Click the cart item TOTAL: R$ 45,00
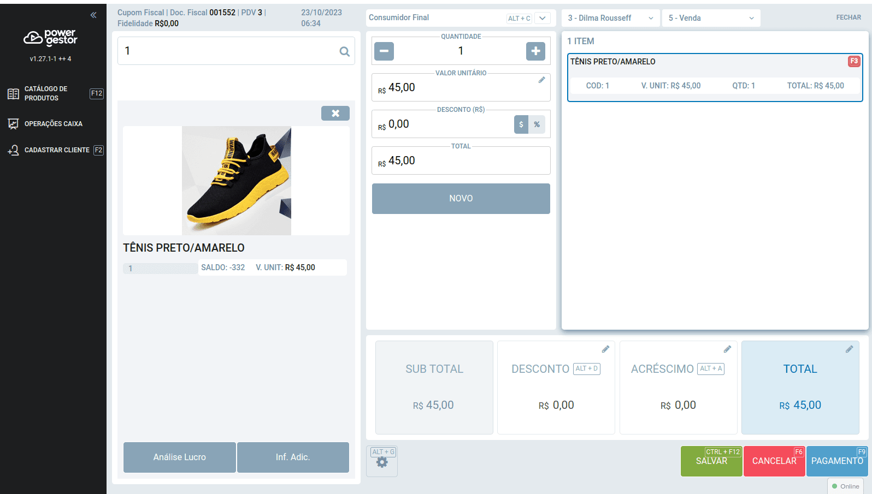Screen dimensions: 872x494 (815, 86)
